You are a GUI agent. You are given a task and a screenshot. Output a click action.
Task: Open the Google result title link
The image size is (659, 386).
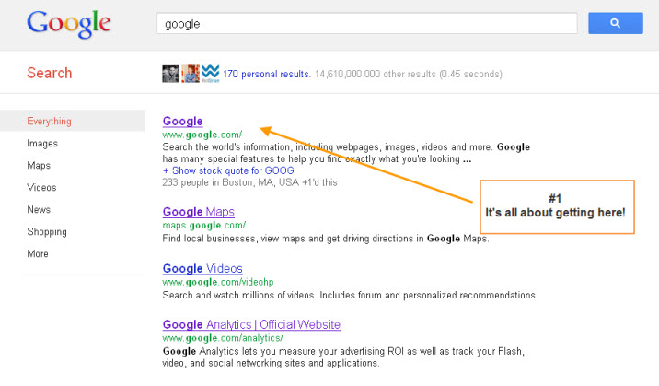pos(183,121)
